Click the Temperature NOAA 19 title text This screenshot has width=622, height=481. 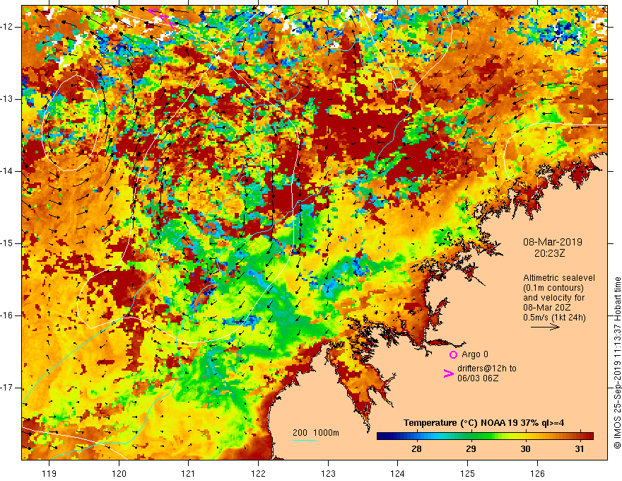click(483, 423)
